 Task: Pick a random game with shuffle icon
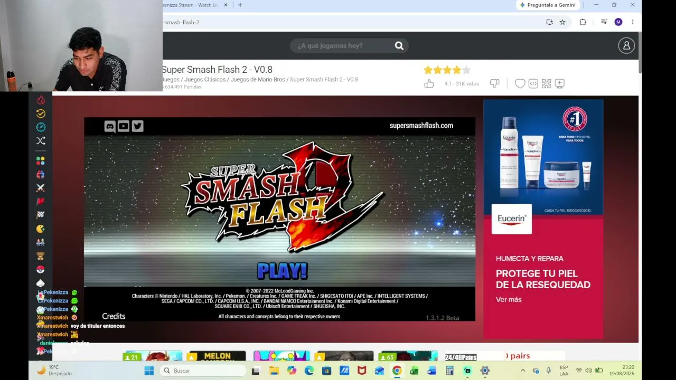[41, 141]
